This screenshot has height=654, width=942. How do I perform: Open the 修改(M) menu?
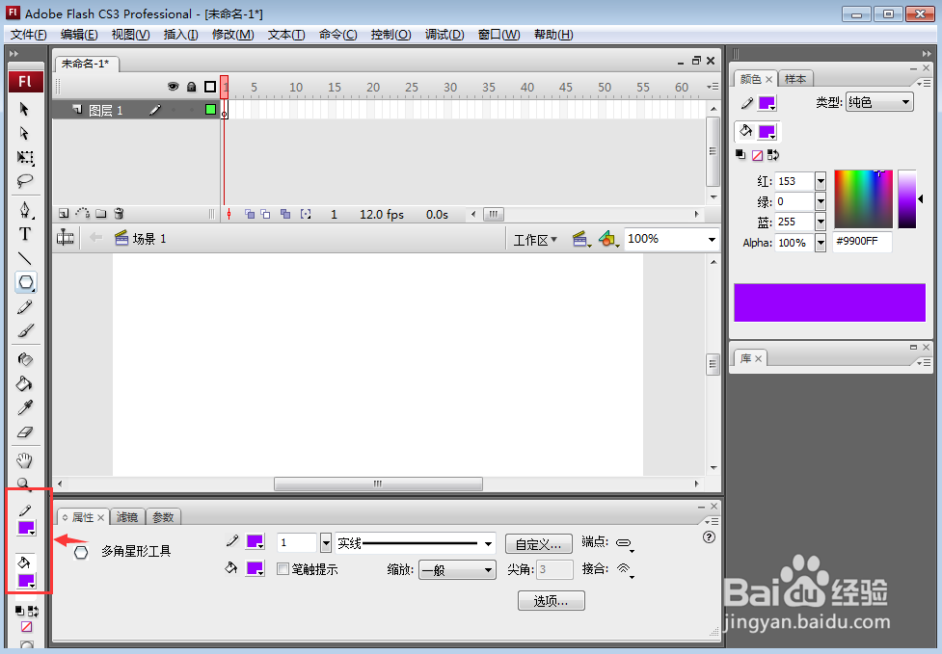[x=233, y=35]
